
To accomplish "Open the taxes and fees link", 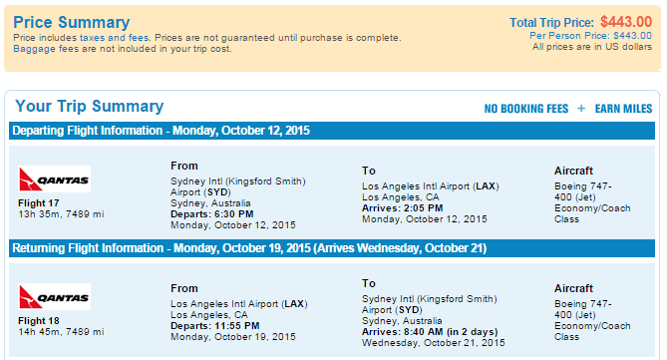I will [x=115, y=38].
